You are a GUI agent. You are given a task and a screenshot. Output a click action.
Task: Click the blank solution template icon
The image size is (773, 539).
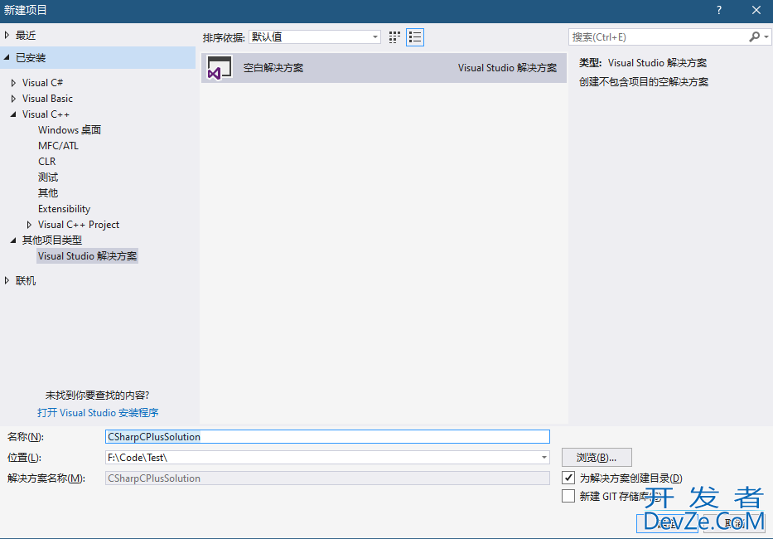220,68
